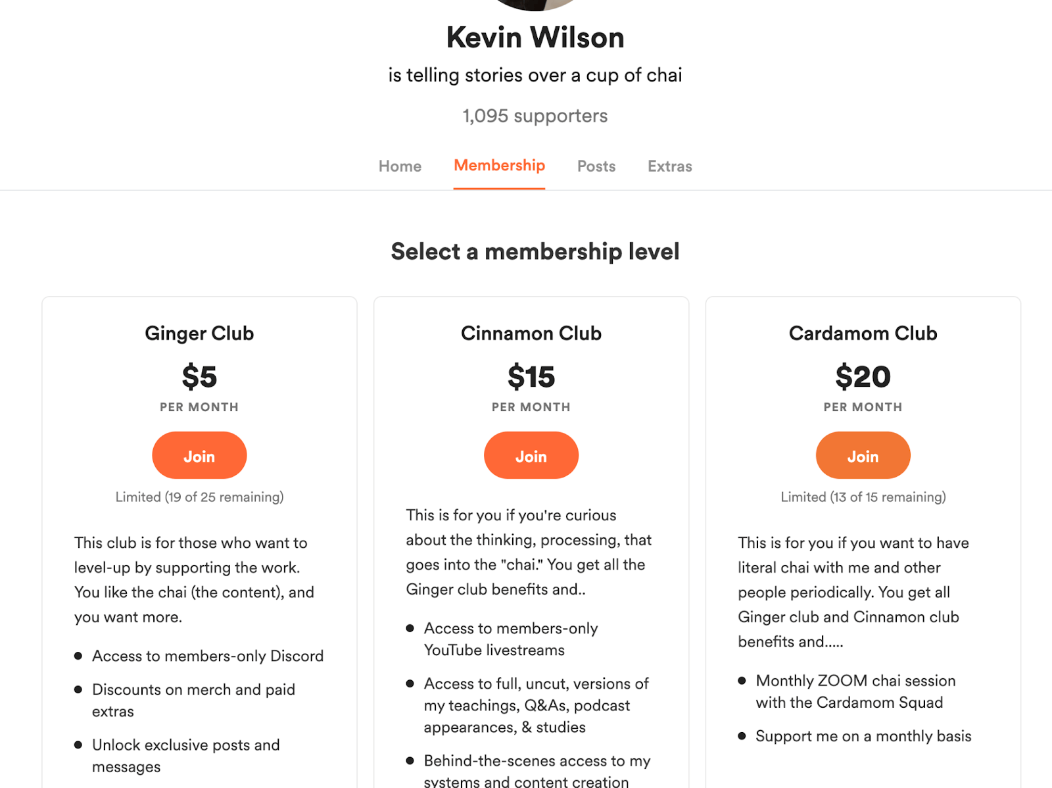Select the Ginger Club card
The width and height of the screenshot is (1052, 788).
199,539
